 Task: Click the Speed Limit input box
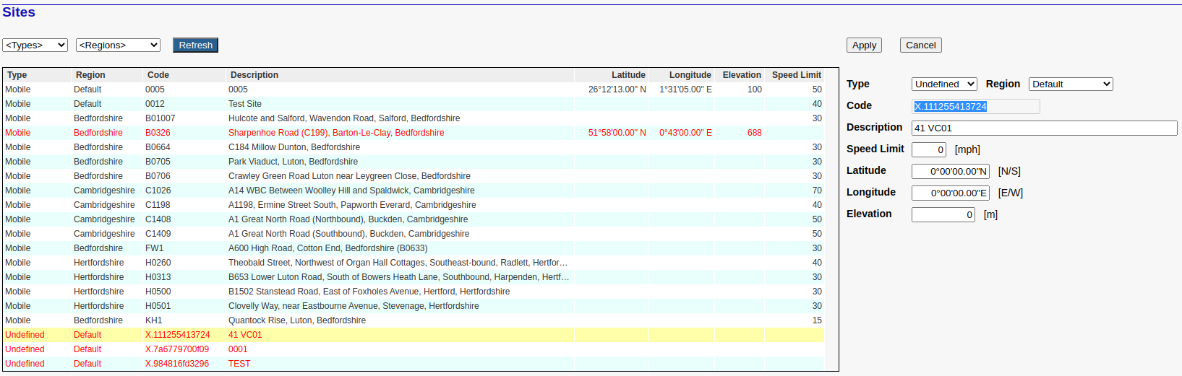pyautogui.click(x=928, y=150)
